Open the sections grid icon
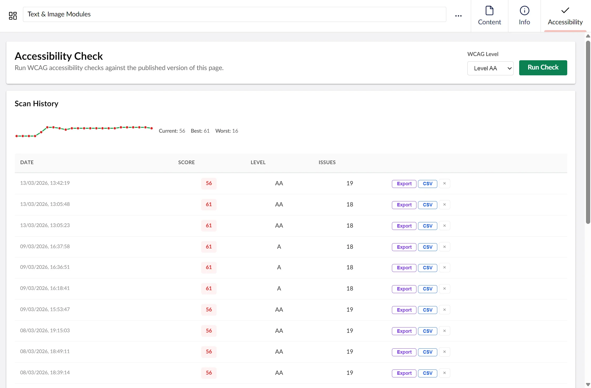591x388 pixels. point(13,16)
